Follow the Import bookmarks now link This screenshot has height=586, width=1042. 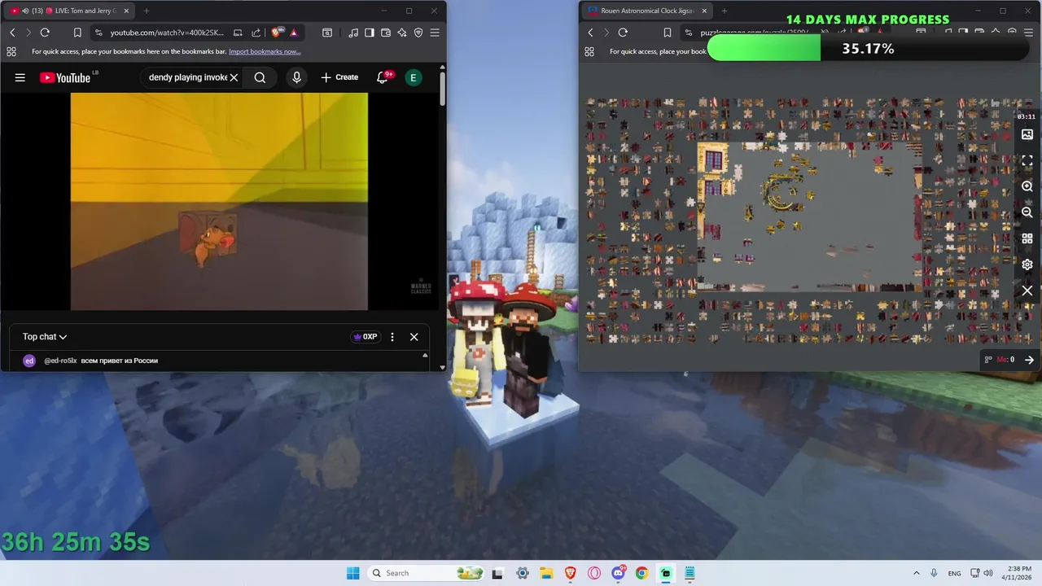click(265, 51)
